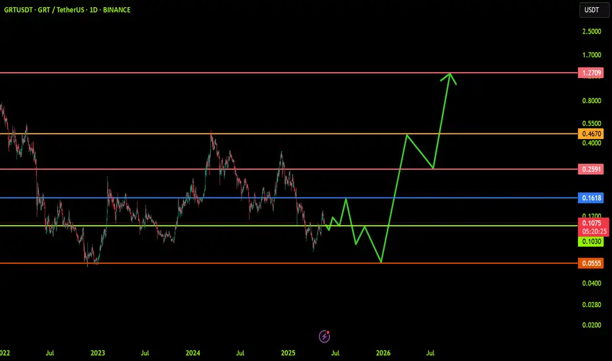Click the 0.0200 price axis tick
Image resolution: width=612 pixels, height=361 pixels.
(592, 325)
